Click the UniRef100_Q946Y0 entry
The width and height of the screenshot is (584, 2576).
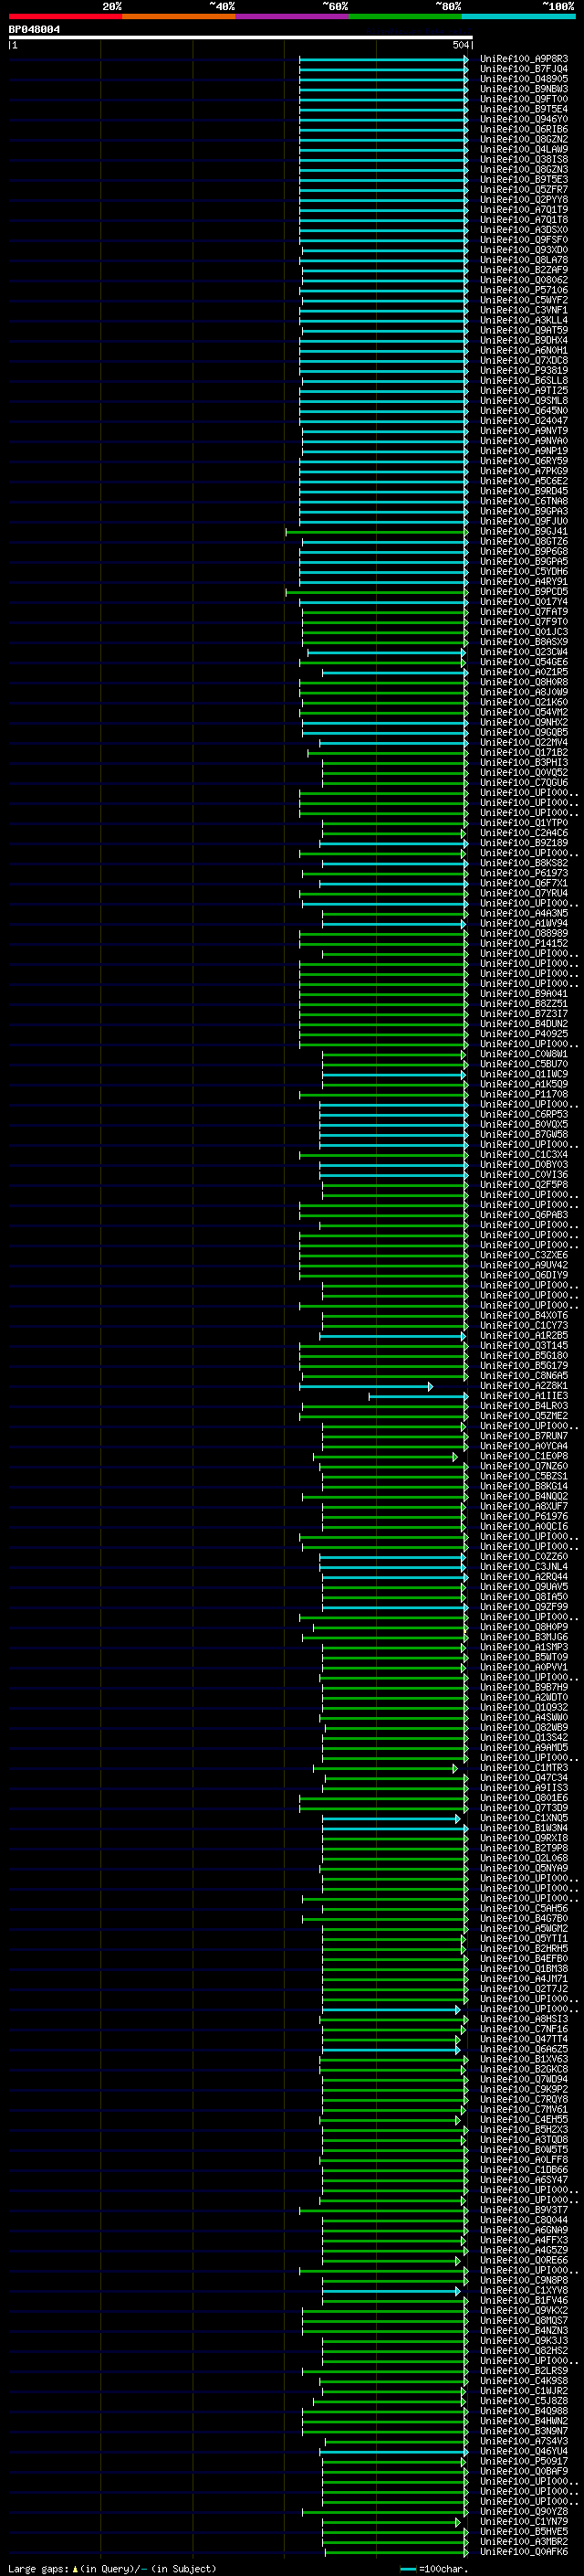523,119
